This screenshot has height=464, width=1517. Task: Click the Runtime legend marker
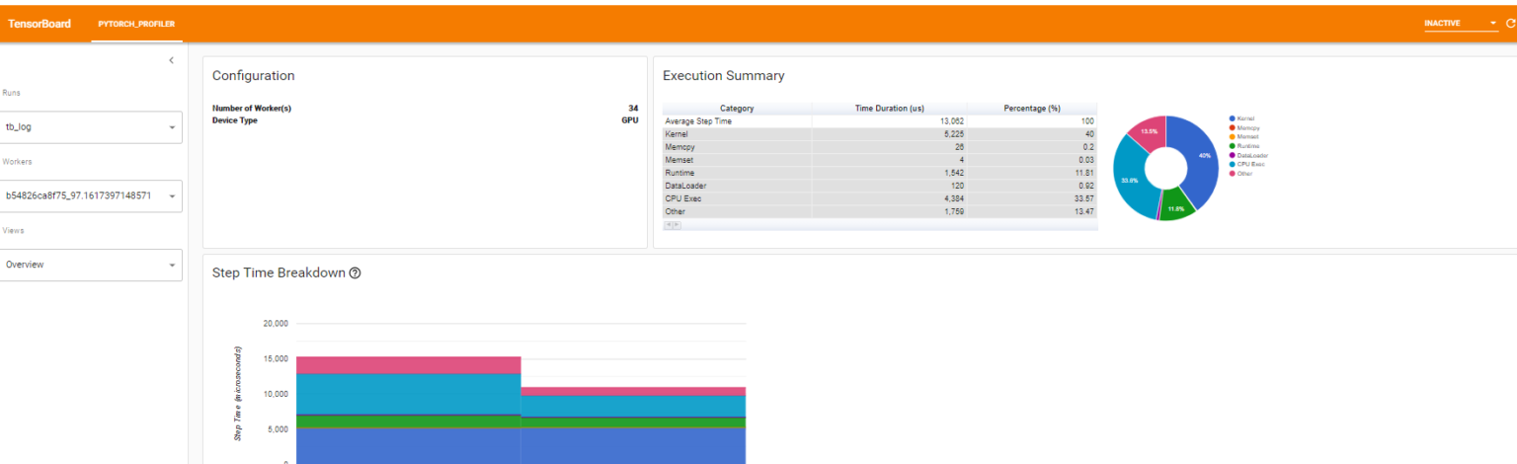(1233, 146)
